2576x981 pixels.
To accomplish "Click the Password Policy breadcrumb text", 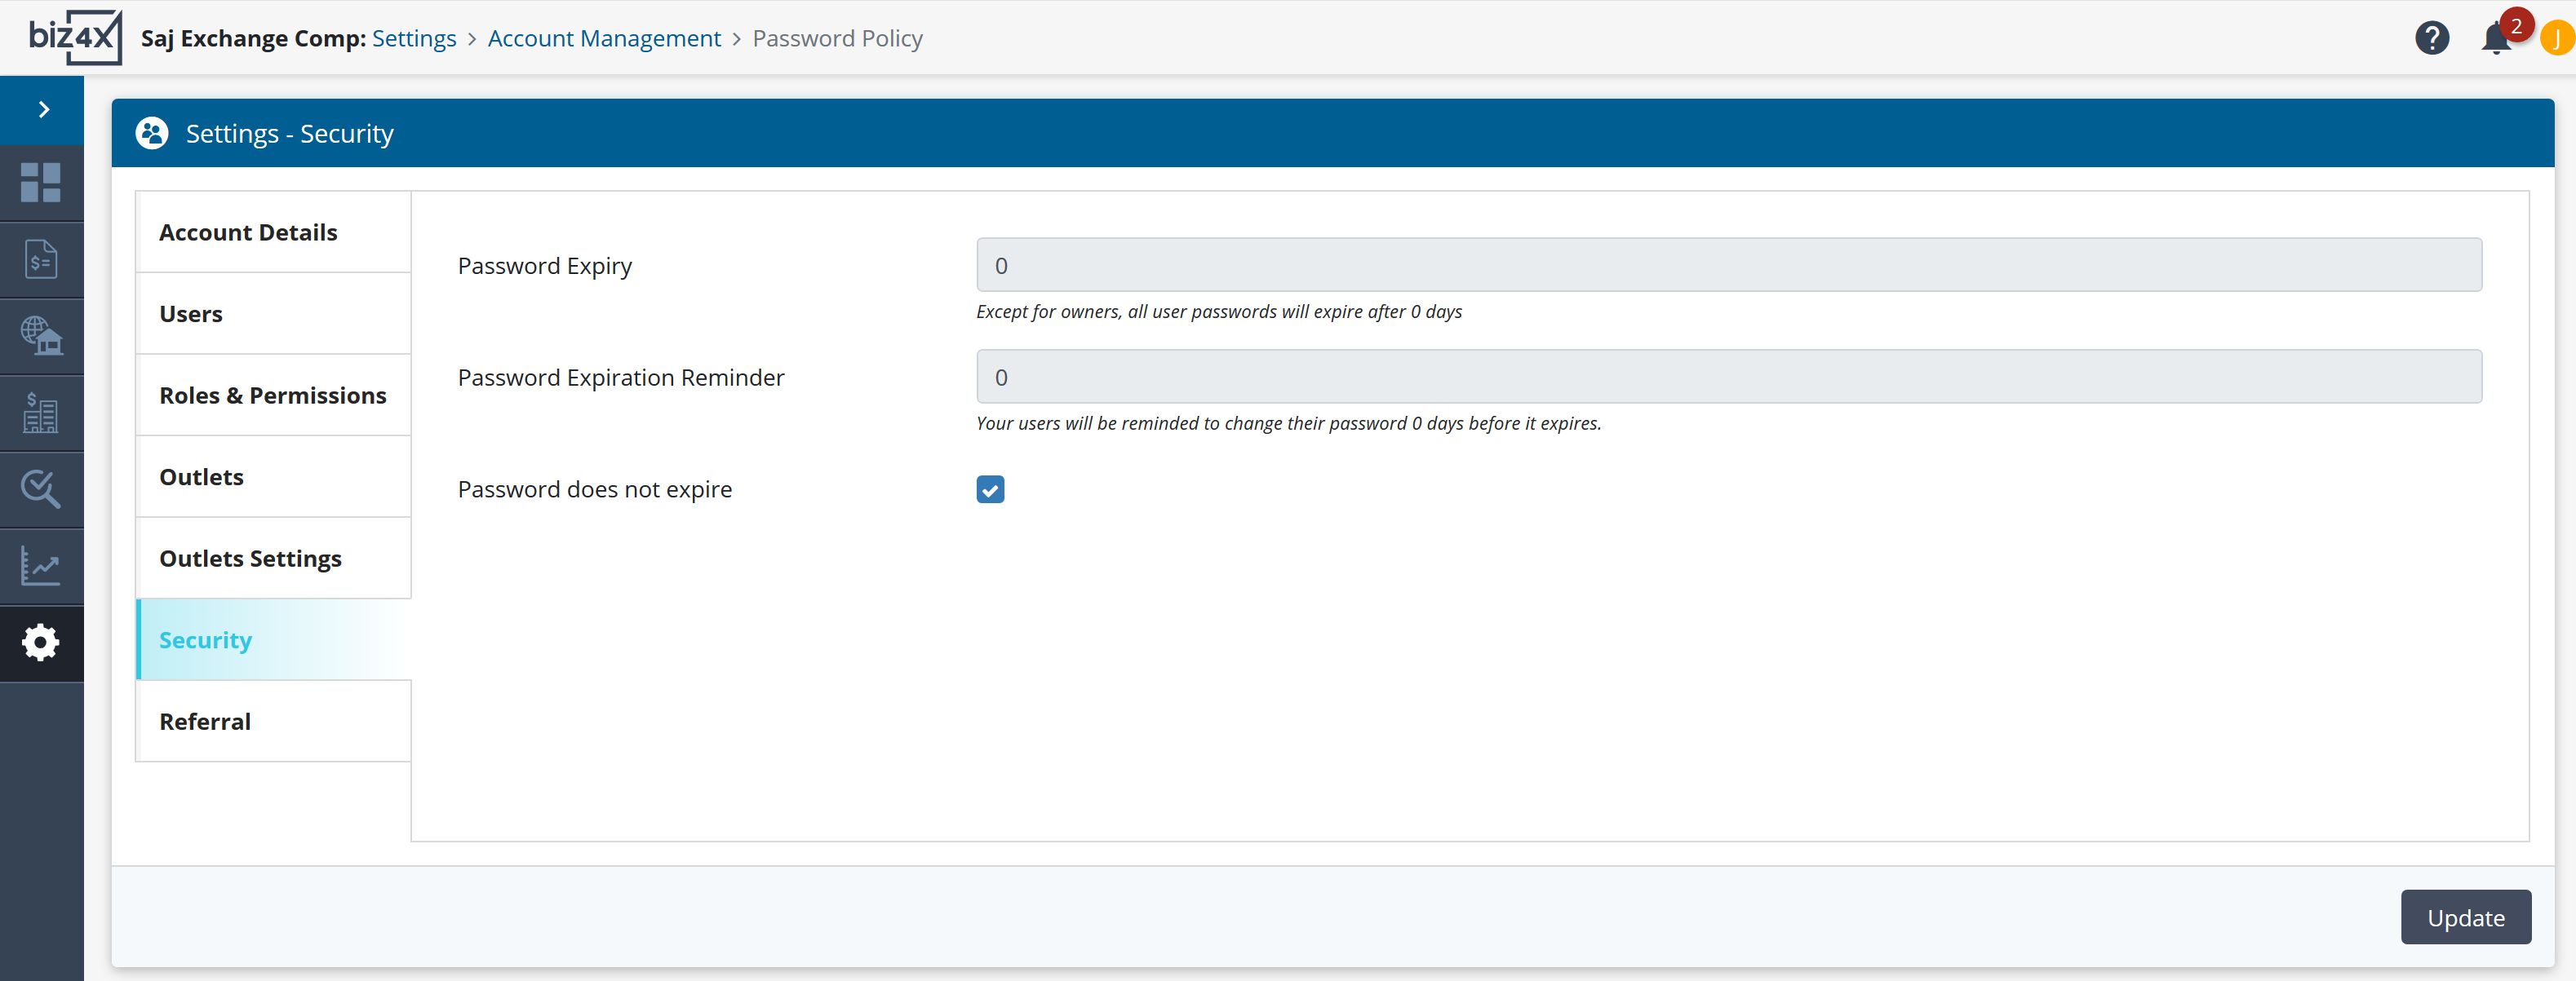I will click(837, 38).
